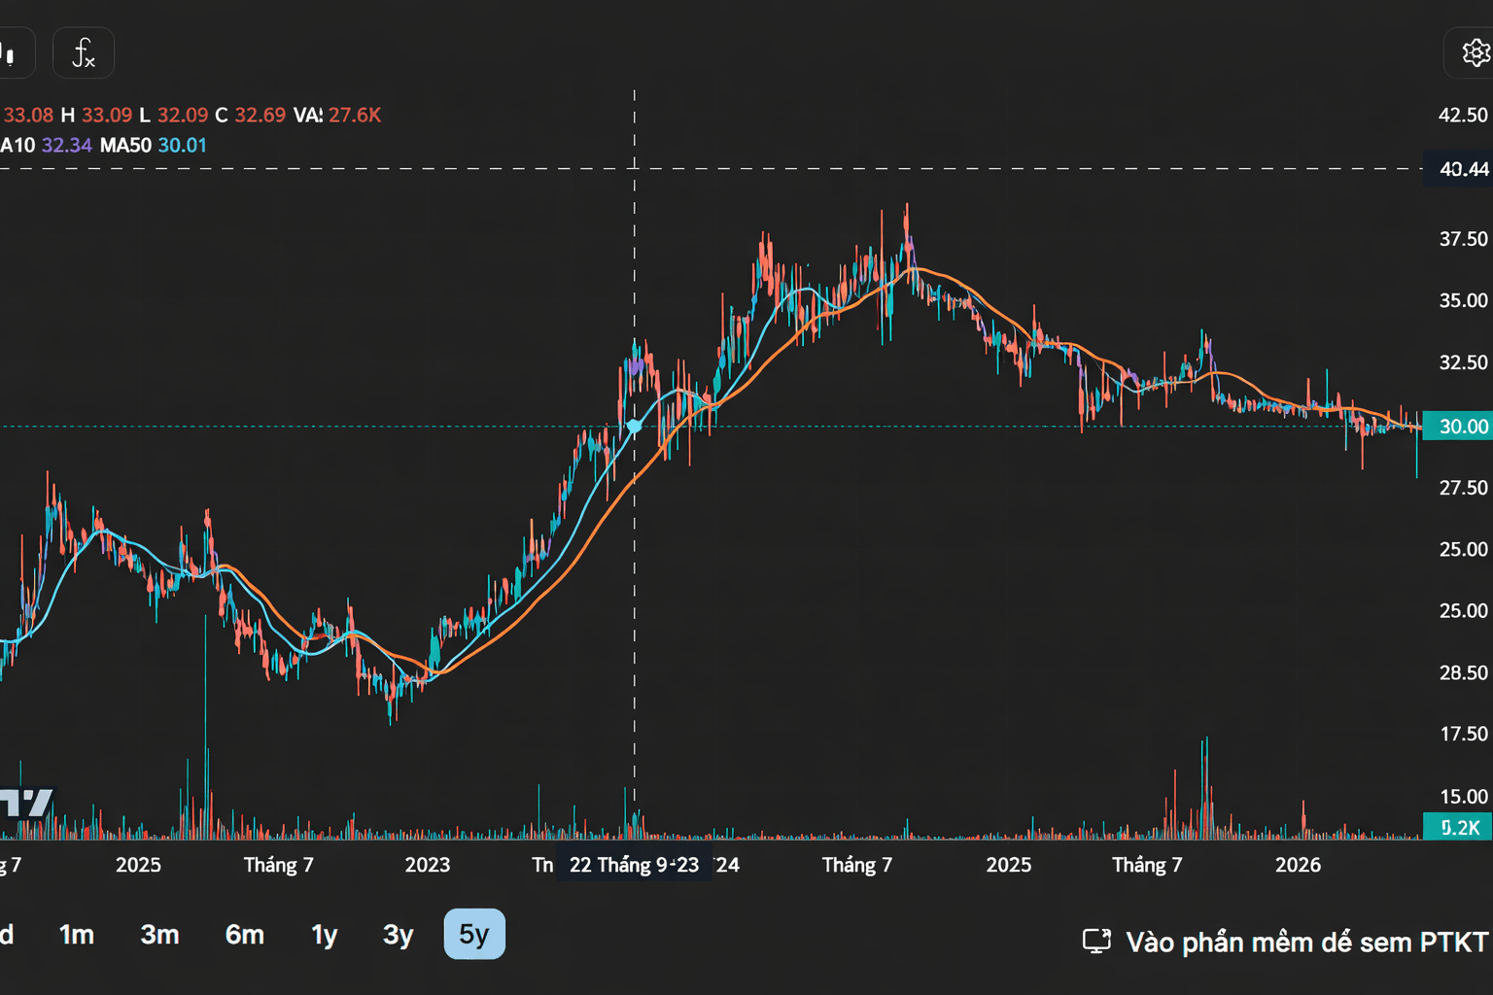The image size is (1493, 995).
Task: Select the 1y time range
Action: [324, 934]
